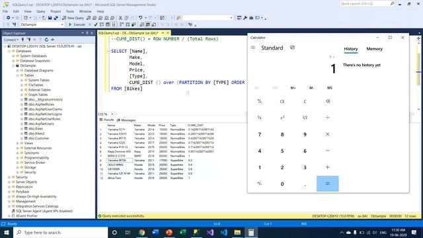Click the reciprocal 1/x key in Calculator

[260, 118]
